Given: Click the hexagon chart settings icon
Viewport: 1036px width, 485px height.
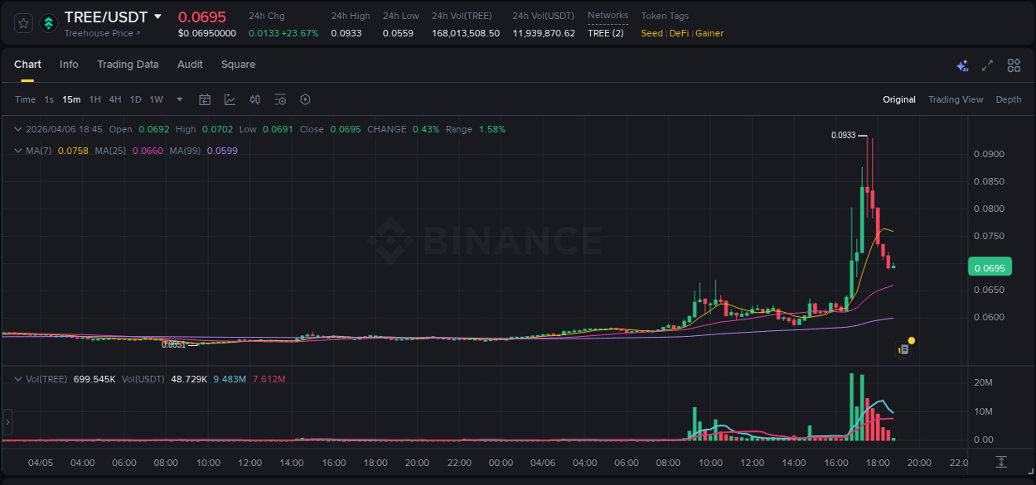Looking at the screenshot, I should pos(305,99).
